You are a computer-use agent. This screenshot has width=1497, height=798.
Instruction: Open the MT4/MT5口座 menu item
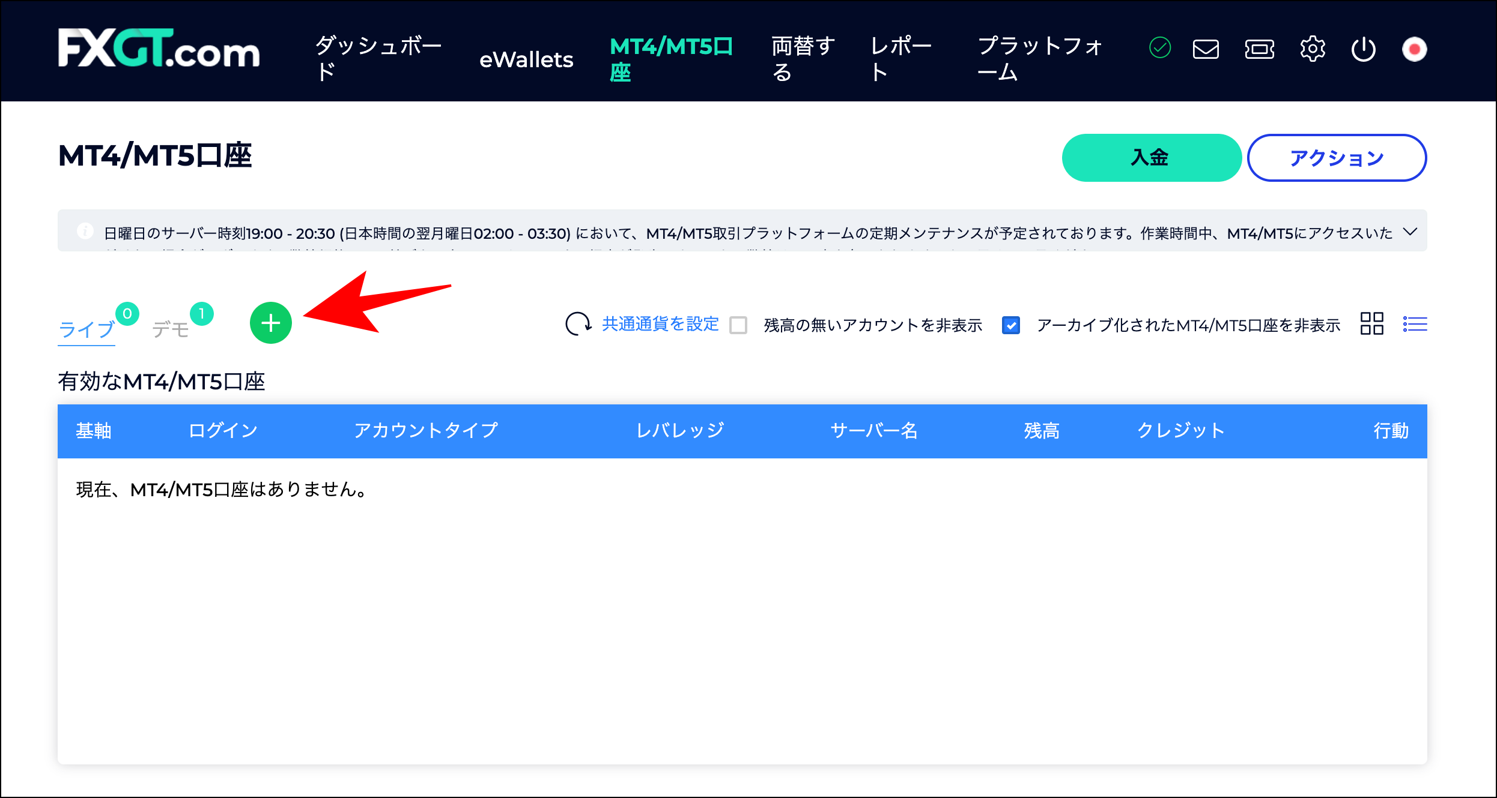[670, 58]
